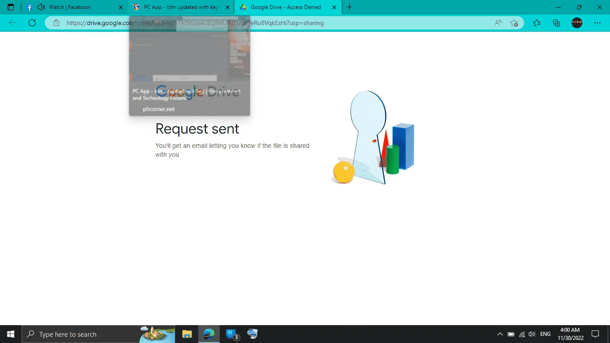Open taskbar app with badge 3

231,334
